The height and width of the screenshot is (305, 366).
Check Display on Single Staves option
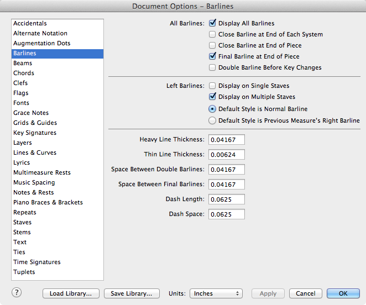point(212,86)
